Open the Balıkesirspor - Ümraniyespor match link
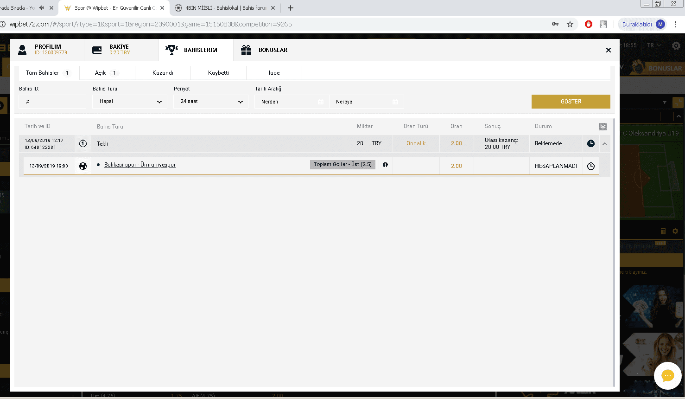 coord(140,165)
